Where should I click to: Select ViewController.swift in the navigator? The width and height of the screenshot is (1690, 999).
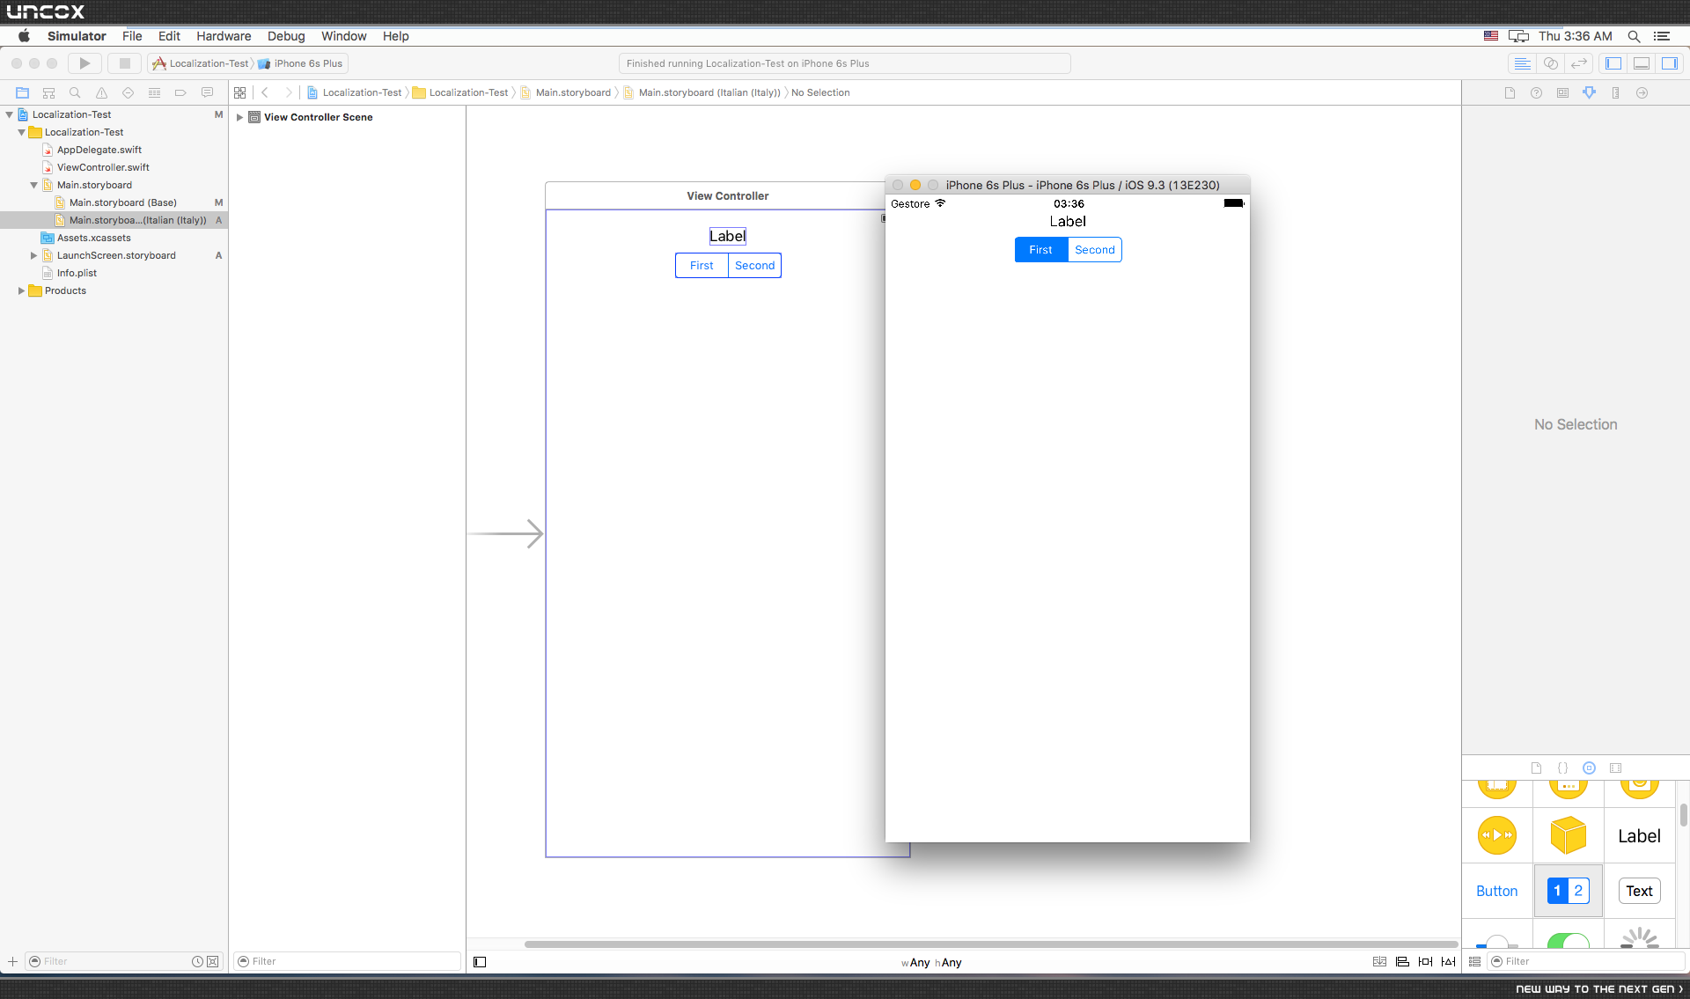[103, 167]
